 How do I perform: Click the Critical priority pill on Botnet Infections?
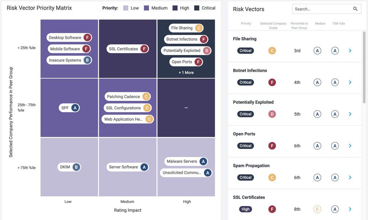(245, 82)
